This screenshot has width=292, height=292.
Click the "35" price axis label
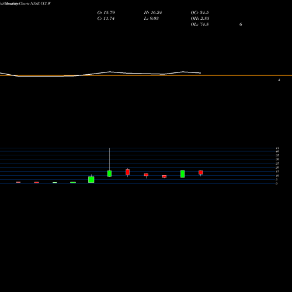[x=277, y=155]
